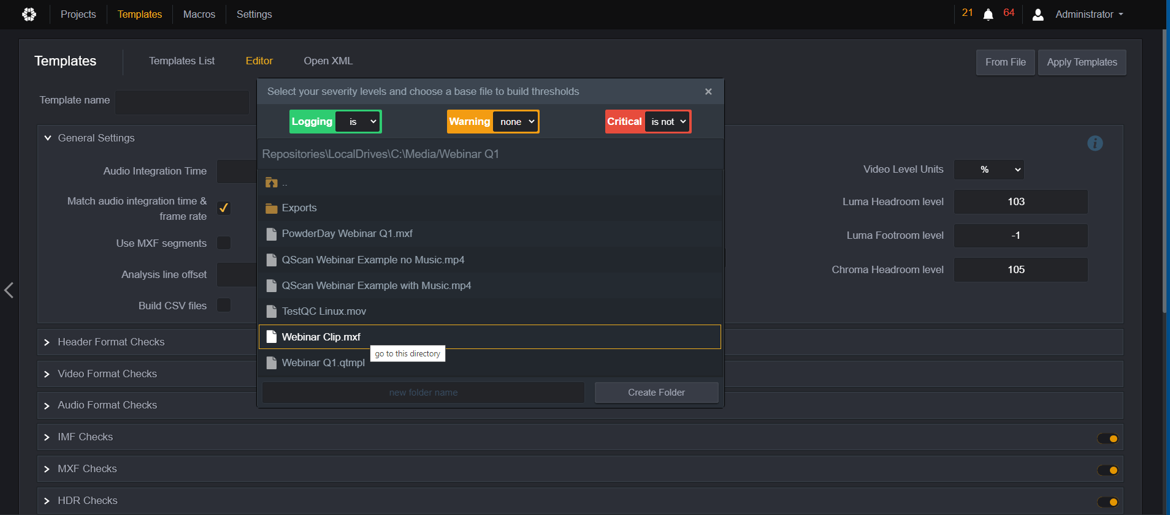The width and height of the screenshot is (1170, 515).
Task: Open the Administrator account menu
Action: pyautogui.click(x=1089, y=14)
